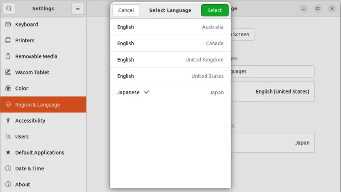Choose English Canada language option
The image size is (341, 192).
pyautogui.click(x=170, y=44)
